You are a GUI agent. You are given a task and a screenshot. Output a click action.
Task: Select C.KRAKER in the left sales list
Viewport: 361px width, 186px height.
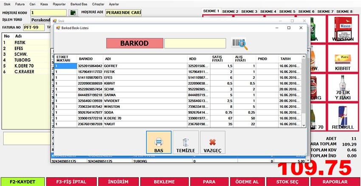click(x=24, y=72)
